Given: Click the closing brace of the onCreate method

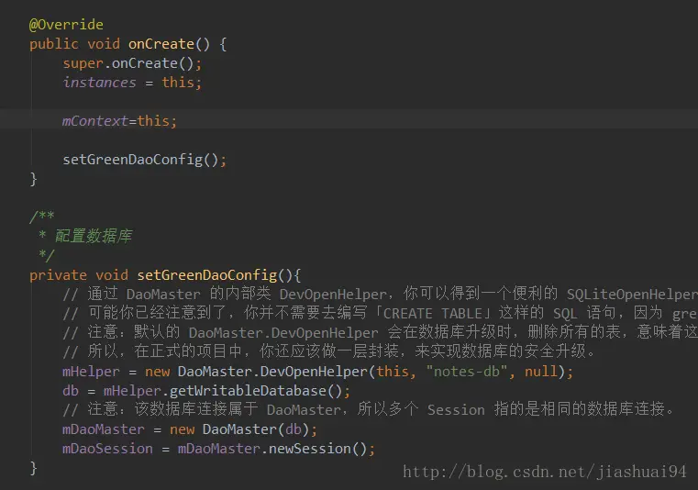Looking at the screenshot, I should tap(33, 179).
